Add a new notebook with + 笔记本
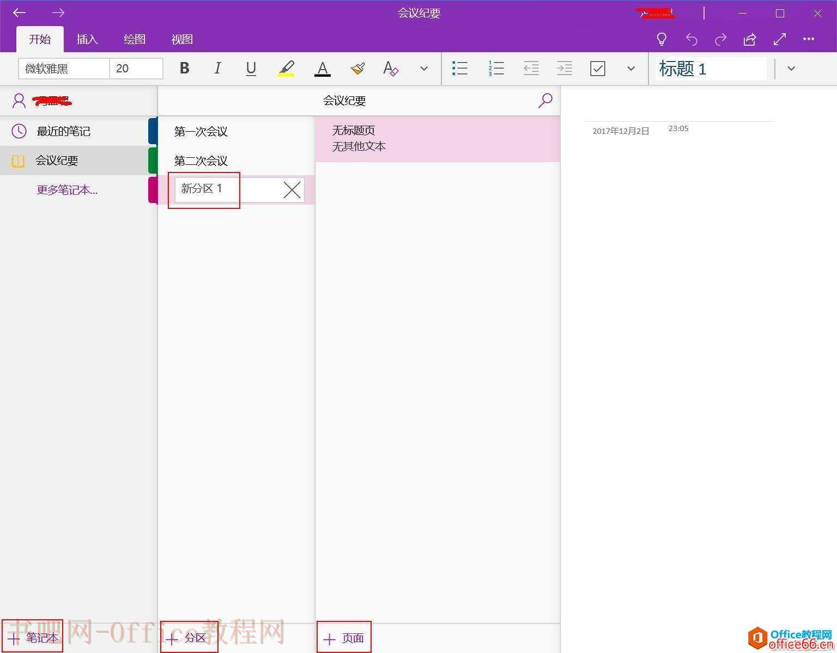837x653 pixels. 32,638
